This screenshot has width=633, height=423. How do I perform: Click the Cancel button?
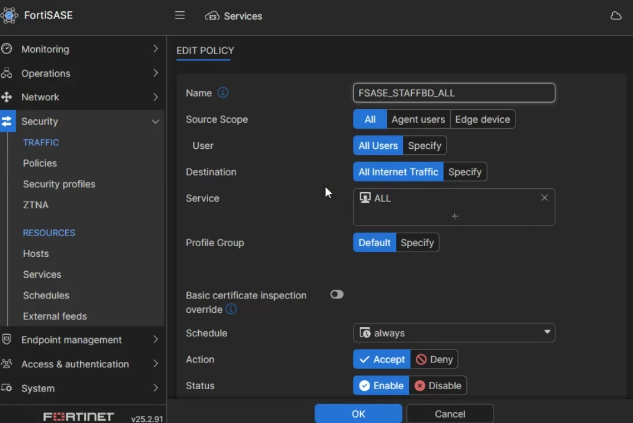pyautogui.click(x=450, y=414)
